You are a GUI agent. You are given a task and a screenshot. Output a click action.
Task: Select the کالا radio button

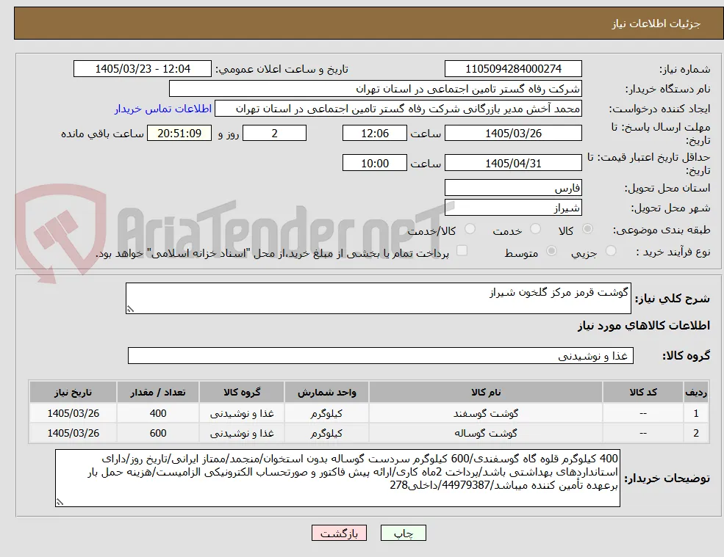point(588,229)
